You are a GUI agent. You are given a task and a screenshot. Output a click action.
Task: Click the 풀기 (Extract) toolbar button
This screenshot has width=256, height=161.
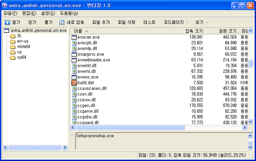pos(49,22)
